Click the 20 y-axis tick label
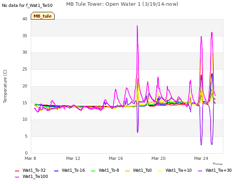 click(x=25, y=86)
